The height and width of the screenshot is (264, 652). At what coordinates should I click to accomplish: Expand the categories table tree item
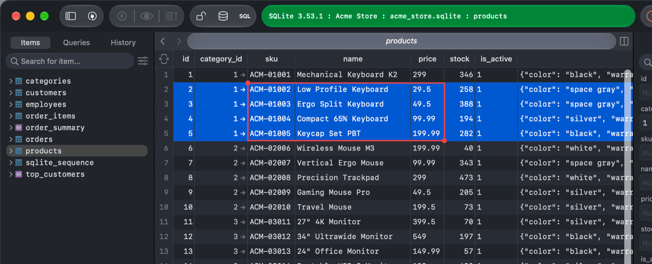(11, 81)
